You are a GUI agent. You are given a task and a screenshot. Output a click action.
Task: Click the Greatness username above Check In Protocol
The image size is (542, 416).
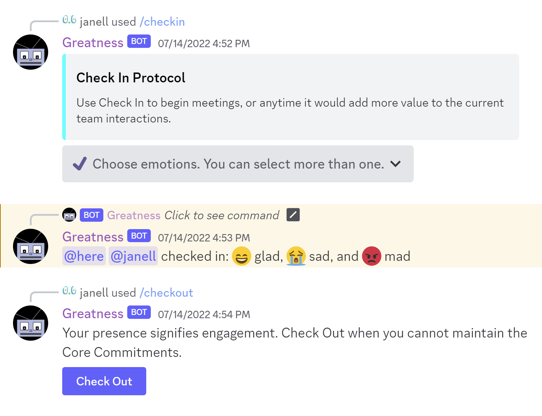pos(92,42)
